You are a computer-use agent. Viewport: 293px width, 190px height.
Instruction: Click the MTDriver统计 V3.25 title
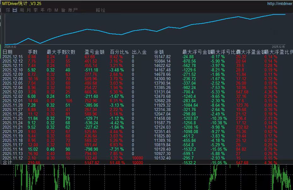pos(22,3)
